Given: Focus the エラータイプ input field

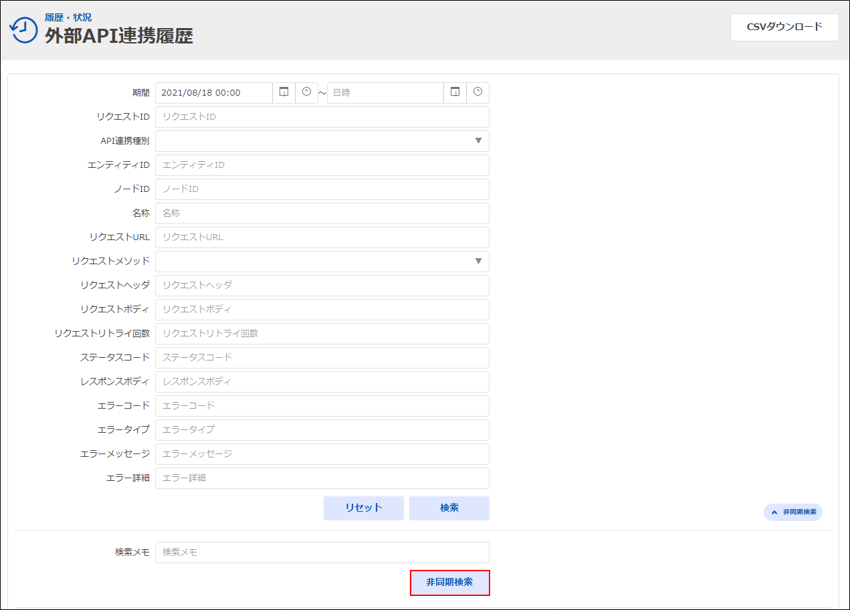Looking at the screenshot, I should click(x=322, y=430).
